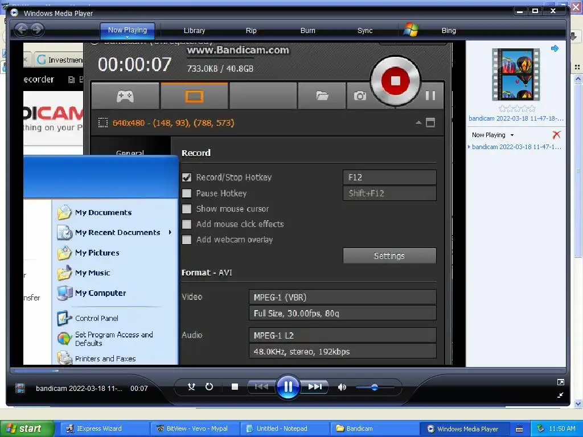Clear the list pane with the red X
Screen dimensions: 583x437
tap(556, 134)
